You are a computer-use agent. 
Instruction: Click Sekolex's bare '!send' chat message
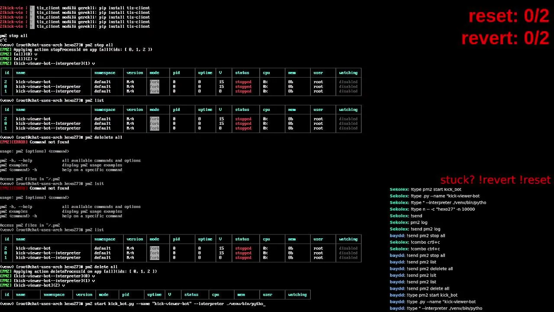(406, 216)
